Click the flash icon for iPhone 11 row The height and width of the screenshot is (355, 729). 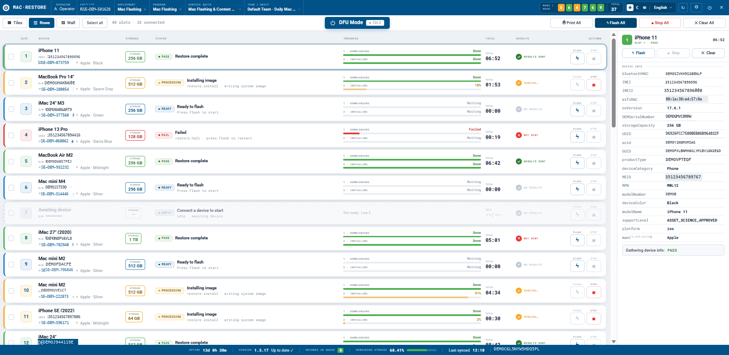tap(577, 58)
